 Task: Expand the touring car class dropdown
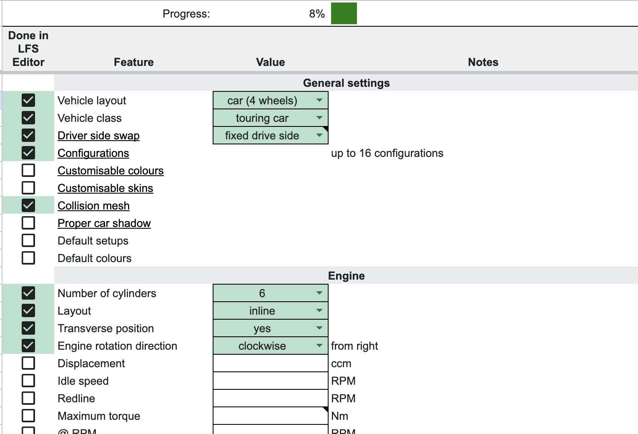point(319,118)
